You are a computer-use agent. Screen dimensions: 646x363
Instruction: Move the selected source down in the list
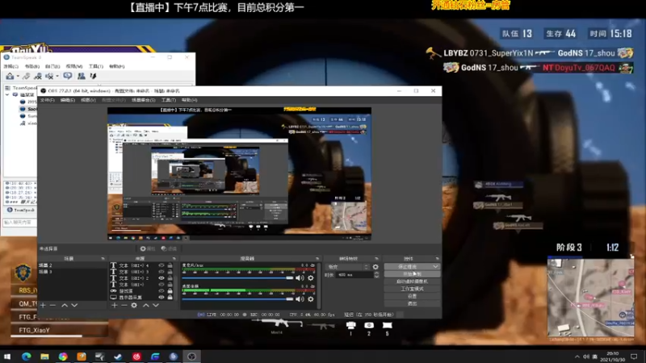(156, 305)
